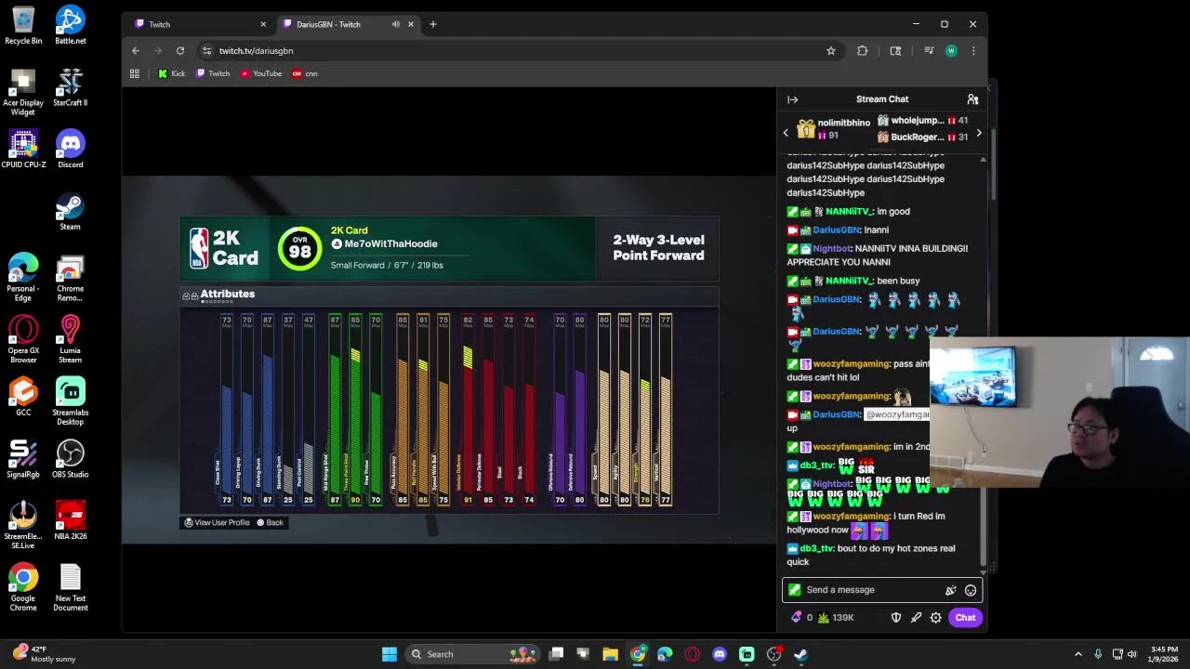This screenshot has height=669, width=1190.
Task: Open chat settings gear icon
Action: pos(936,617)
